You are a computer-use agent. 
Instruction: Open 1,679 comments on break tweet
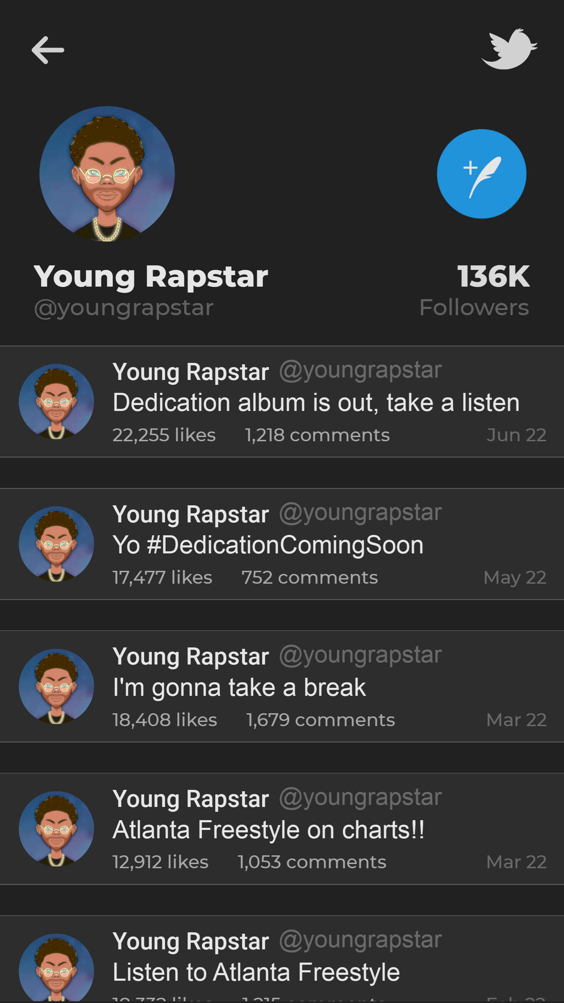(x=320, y=720)
